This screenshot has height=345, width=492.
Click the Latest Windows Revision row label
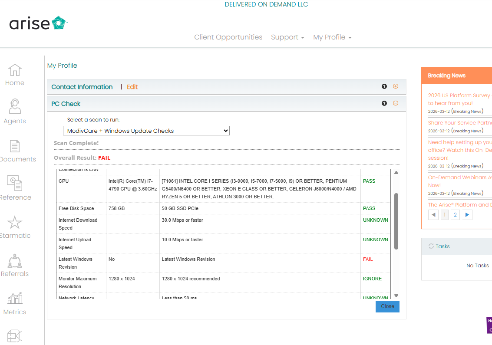[75, 263]
